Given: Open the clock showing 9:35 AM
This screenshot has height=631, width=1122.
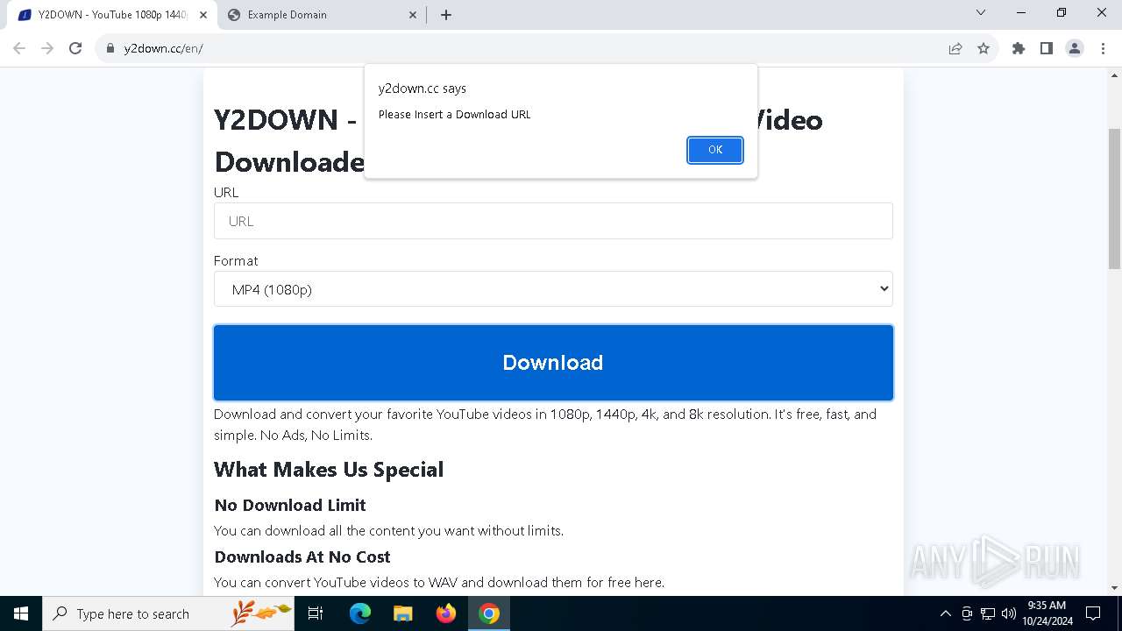Looking at the screenshot, I should point(1047,613).
